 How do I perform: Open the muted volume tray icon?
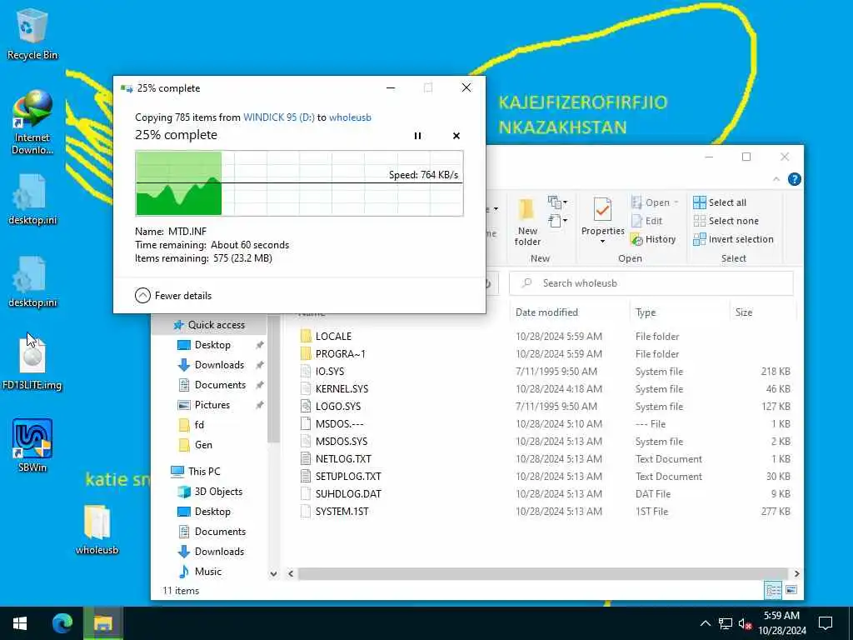click(745, 623)
